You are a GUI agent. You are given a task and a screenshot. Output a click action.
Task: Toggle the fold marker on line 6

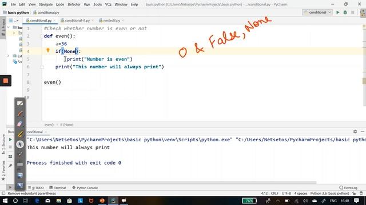42,67
